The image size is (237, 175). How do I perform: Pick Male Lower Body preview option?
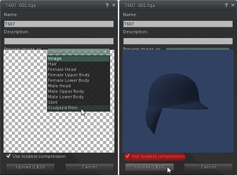click(78, 97)
